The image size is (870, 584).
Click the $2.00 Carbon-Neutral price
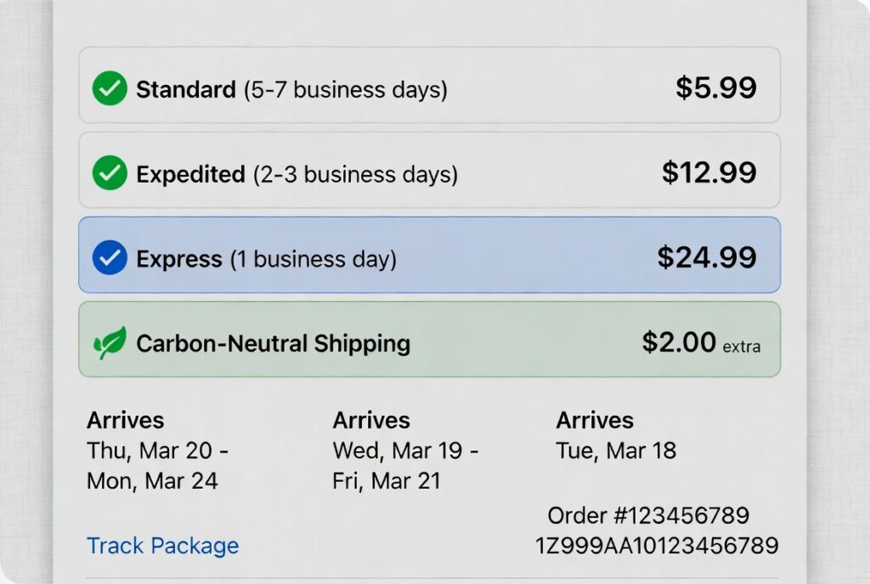pyautogui.click(x=679, y=343)
